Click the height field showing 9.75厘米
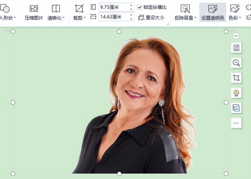Screen dimensions: 251x179 [x=113, y=7]
